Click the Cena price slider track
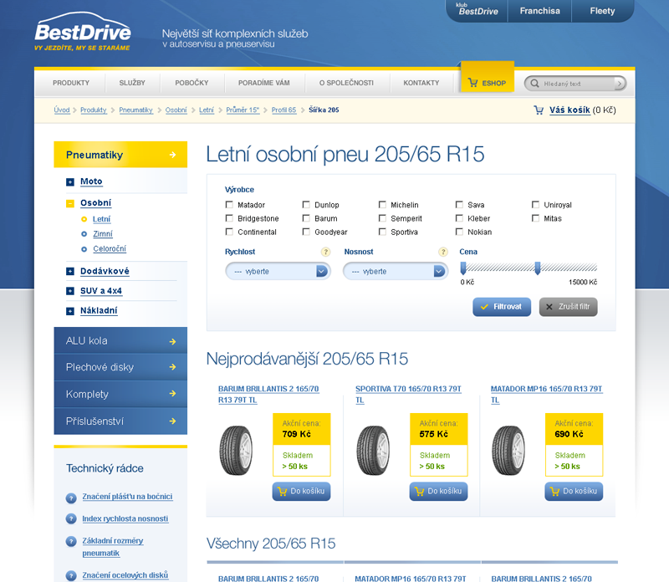 tap(529, 268)
